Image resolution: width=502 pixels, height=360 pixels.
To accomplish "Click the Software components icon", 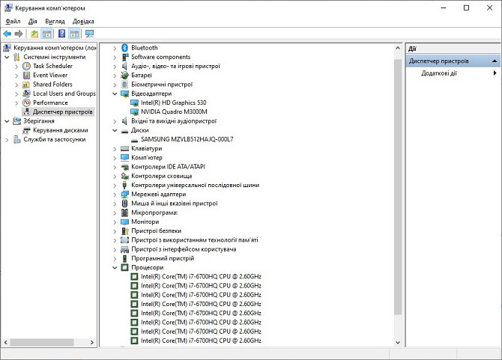I will [125, 57].
